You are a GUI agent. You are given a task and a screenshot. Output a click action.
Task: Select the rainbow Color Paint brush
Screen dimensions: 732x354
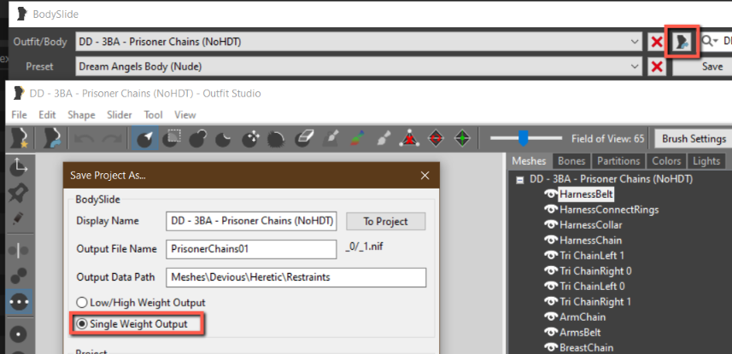[x=357, y=138]
